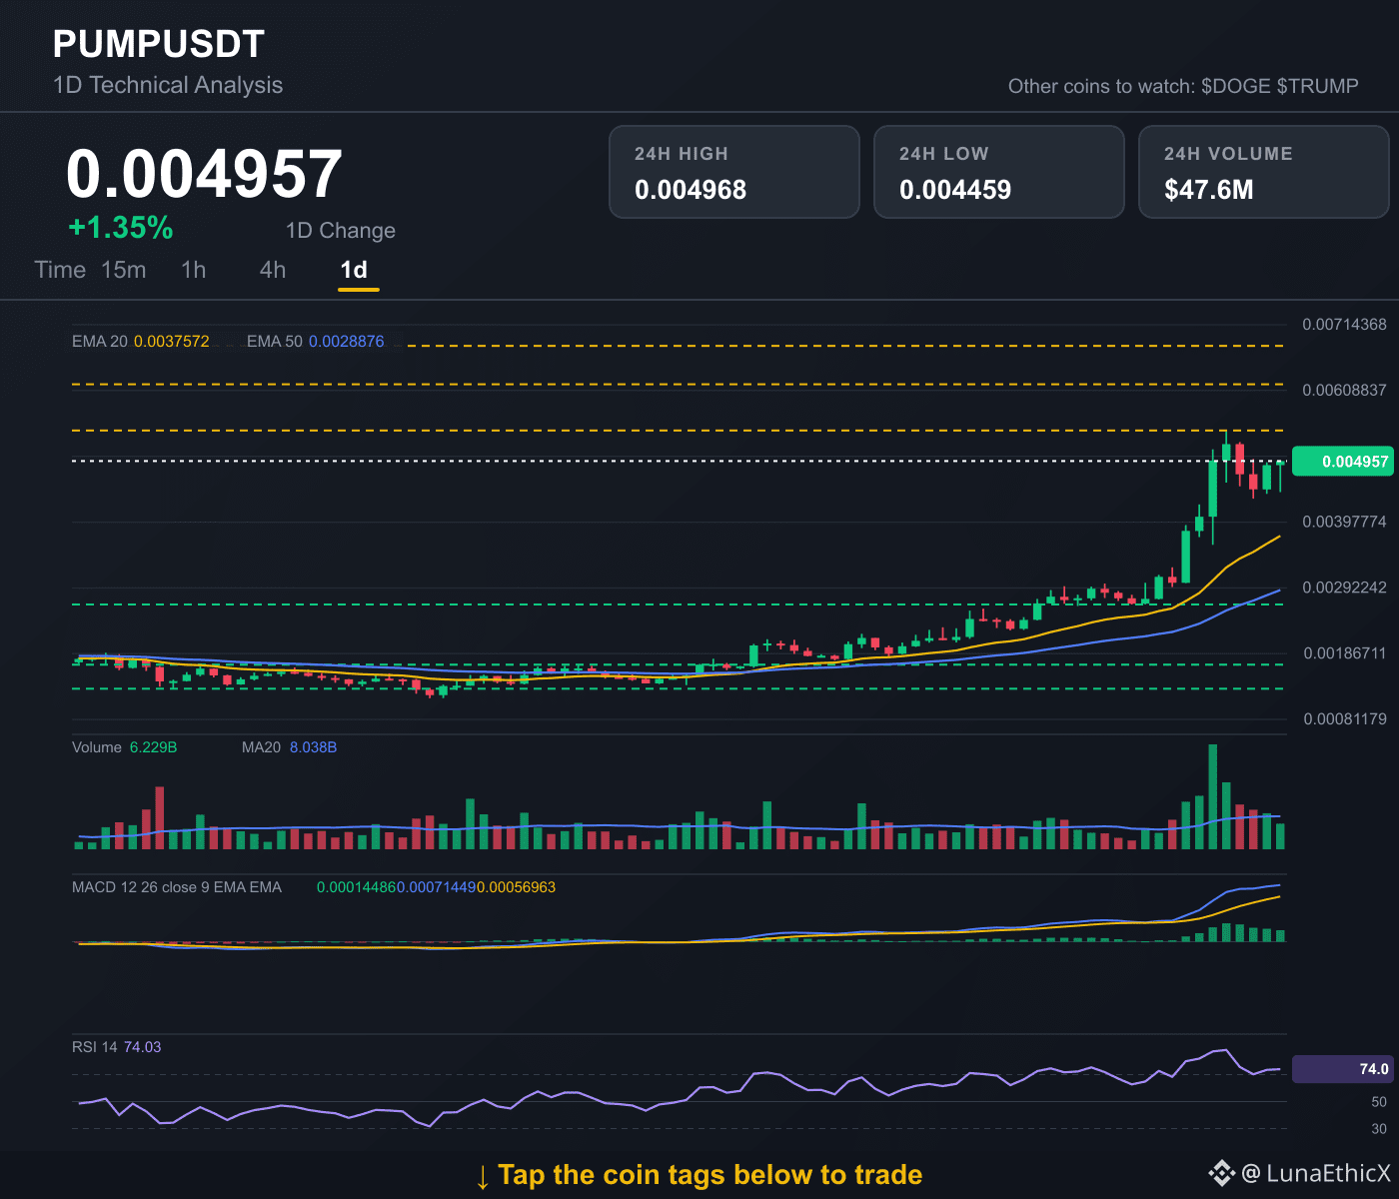Click the +1.35% change value
The height and width of the screenshot is (1199, 1399).
tap(121, 228)
